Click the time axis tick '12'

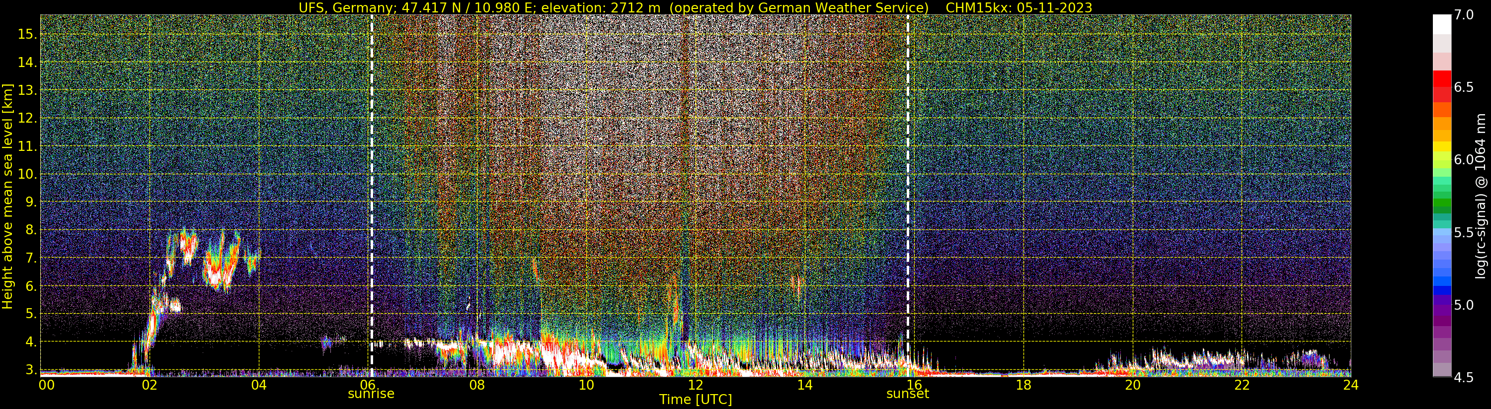pos(695,385)
